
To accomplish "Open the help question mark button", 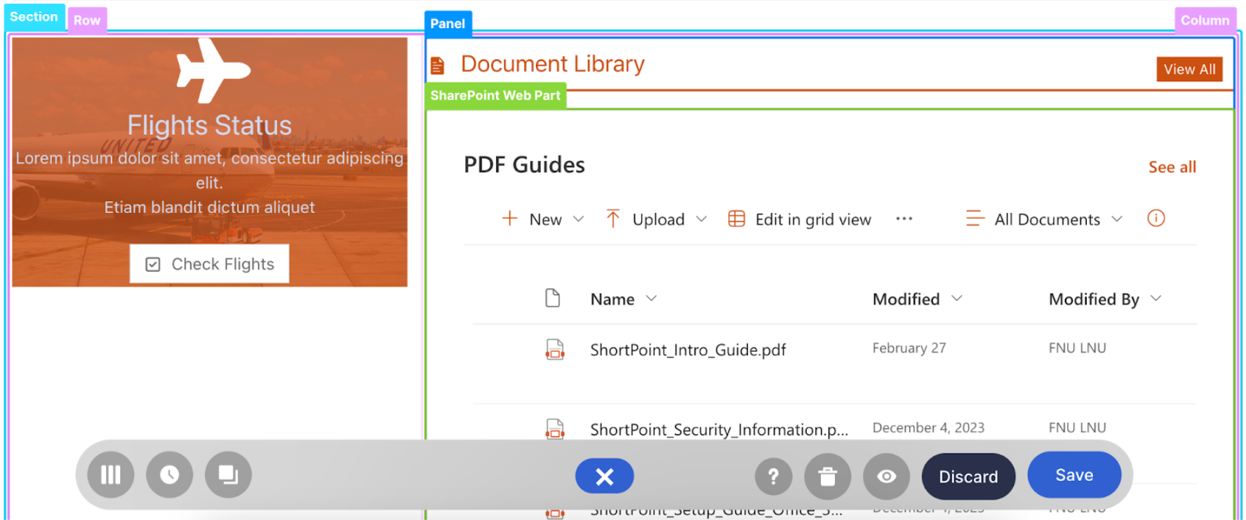I will (x=773, y=477).
